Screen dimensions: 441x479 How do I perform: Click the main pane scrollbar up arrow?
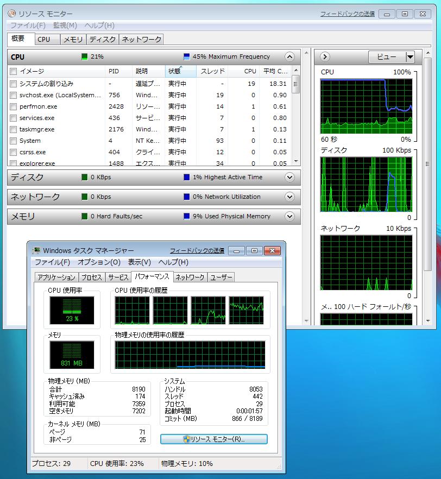(306, 53)
